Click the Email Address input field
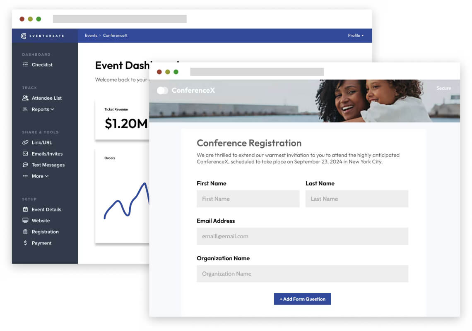This screenshot has height=331, width=472. click(x=302, y=236)
